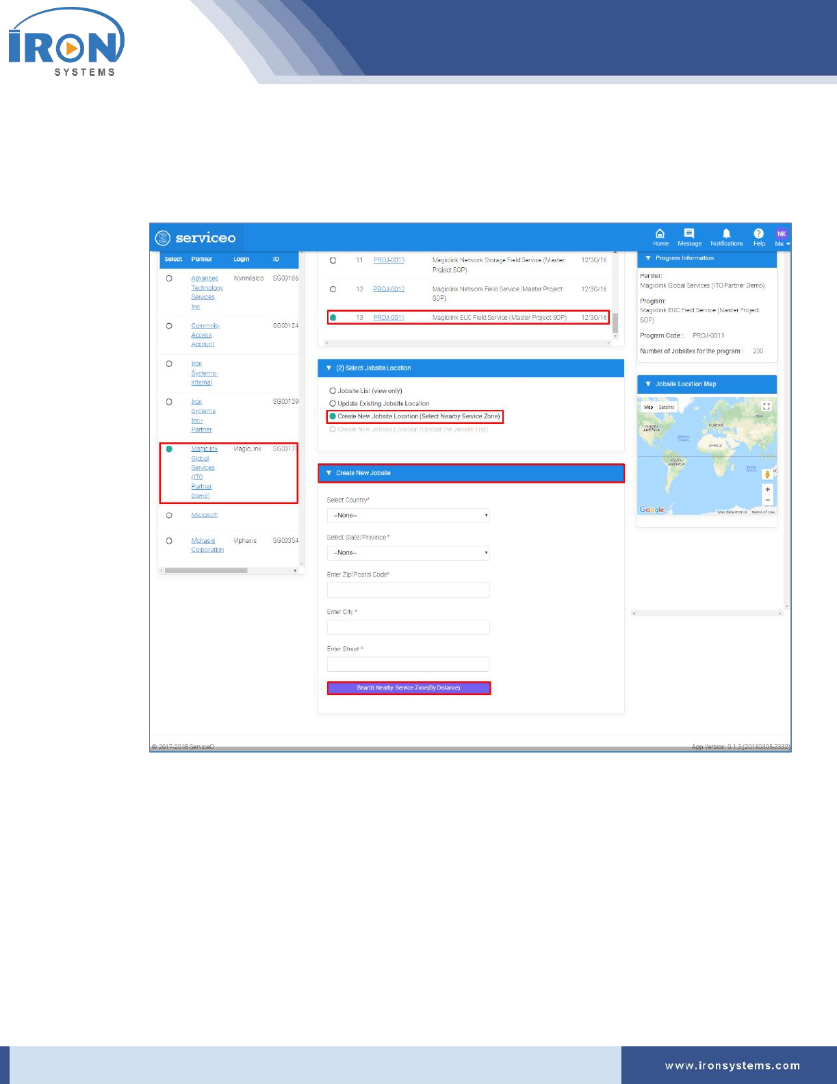
Task: Select radio for project PROJ-0013
Action: coord(333,260)
